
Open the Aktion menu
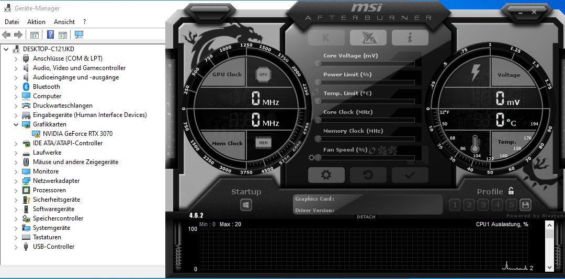tap(37, 21)
